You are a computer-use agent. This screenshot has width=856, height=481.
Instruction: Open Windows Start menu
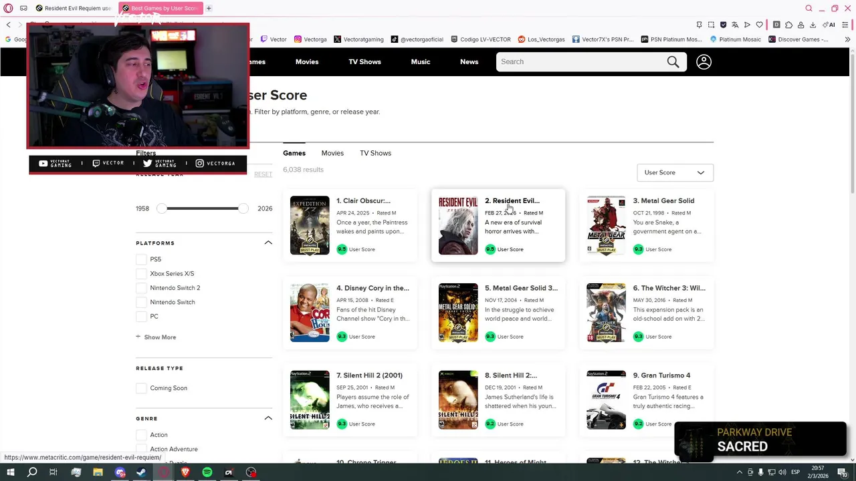(10, 472)
